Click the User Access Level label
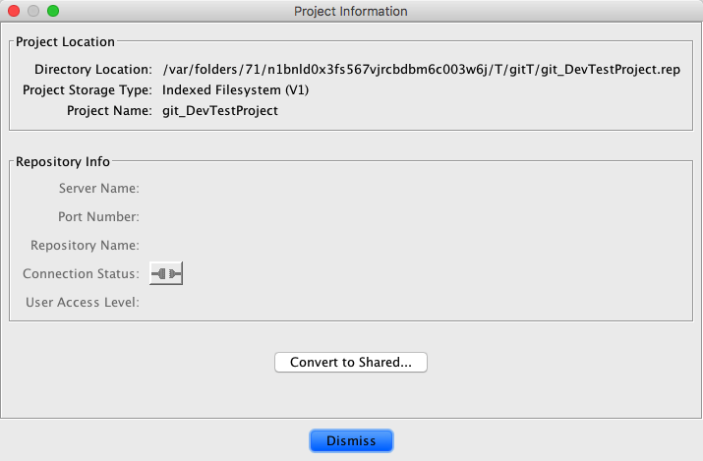Viewport: 703px width, 461px height. click(x=82, y=302)
